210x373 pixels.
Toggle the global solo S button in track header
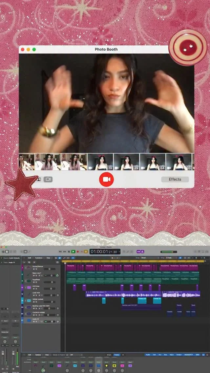click(x=34, y=262)
